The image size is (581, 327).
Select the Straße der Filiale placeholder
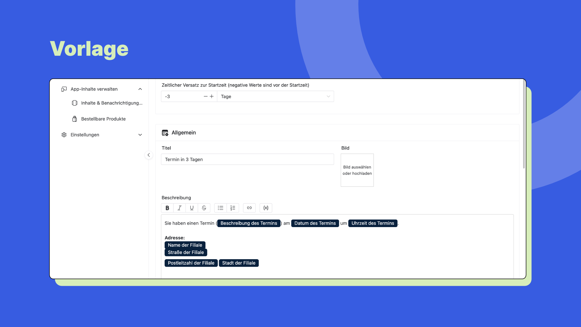tap(186, 252)
